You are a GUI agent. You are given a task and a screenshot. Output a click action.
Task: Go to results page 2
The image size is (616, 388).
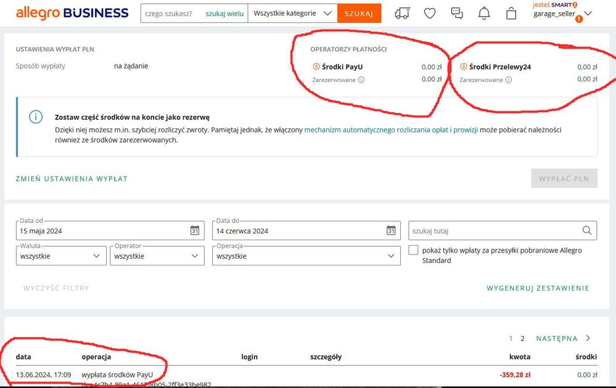522,339
